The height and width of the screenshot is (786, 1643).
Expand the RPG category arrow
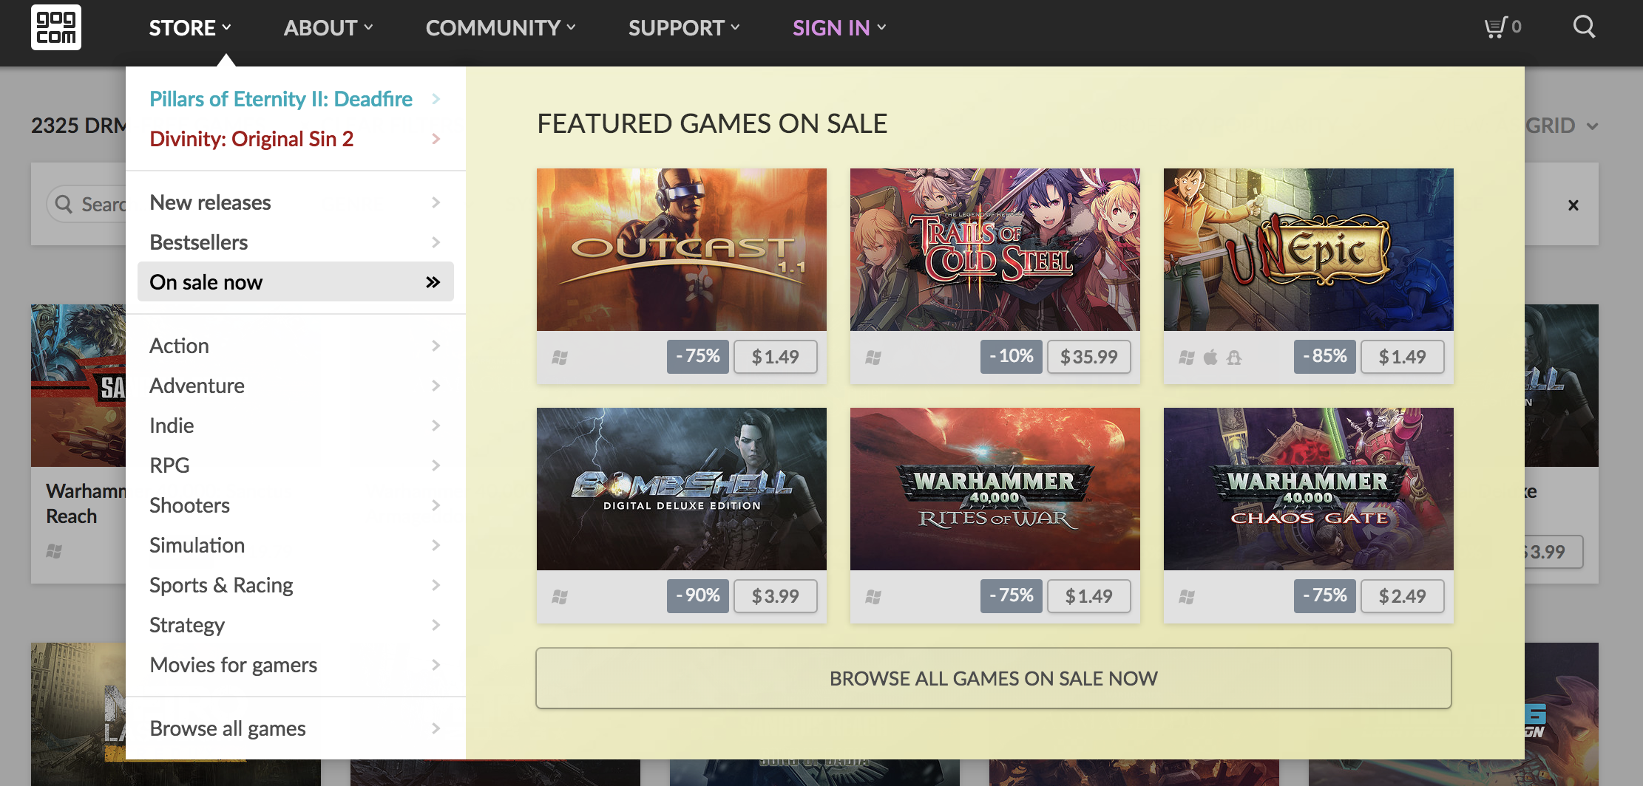pos(436,465)
